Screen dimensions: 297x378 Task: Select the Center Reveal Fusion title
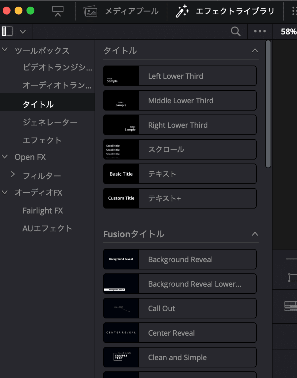180,333
